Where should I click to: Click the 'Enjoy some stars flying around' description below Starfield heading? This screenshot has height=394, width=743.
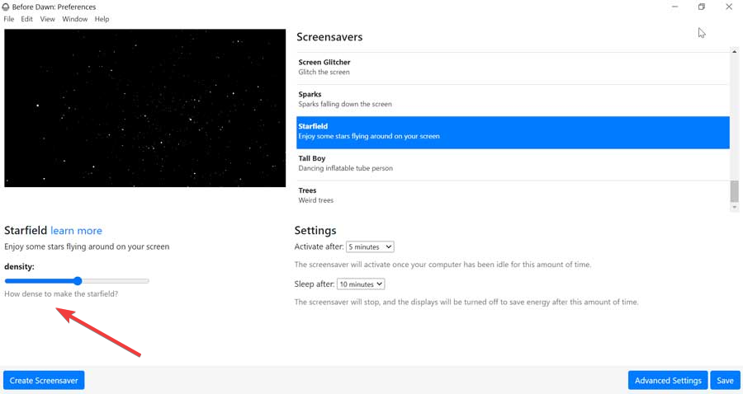[x=87, y=246]
